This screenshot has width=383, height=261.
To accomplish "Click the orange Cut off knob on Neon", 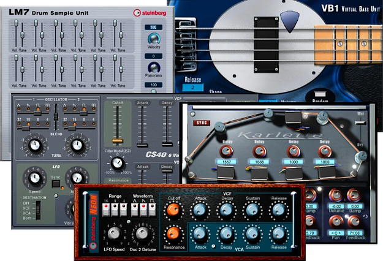I will coord(173,210).
